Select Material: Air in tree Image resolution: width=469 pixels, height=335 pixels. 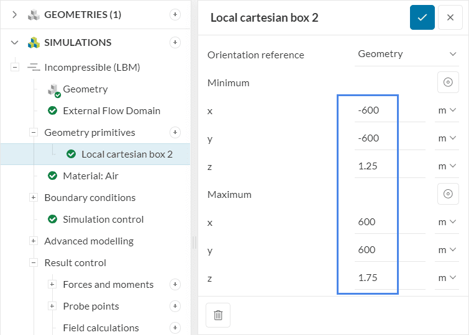[91, 176]
